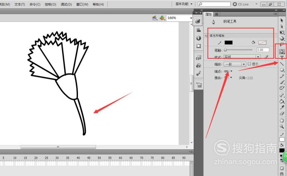Open the Motion Presets panel icon
Image resolution: width=287 pixels, height=176 pixels.
coord(199,73)
